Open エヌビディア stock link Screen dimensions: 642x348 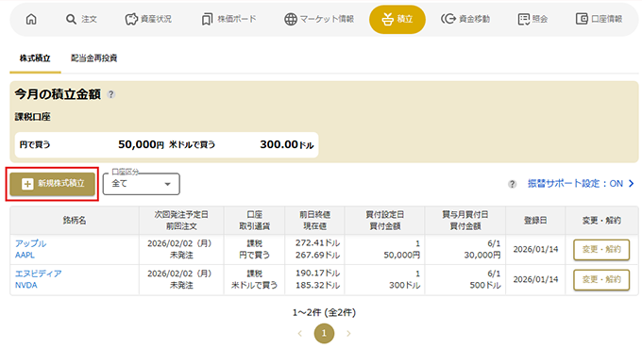click(39, 273)
